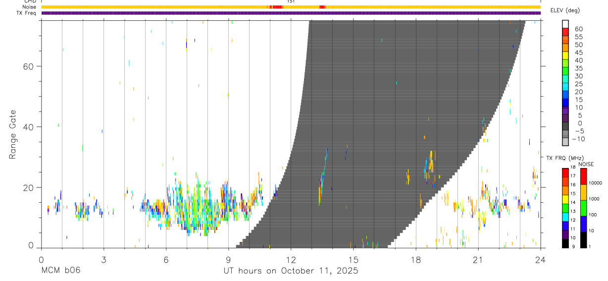Click the '10000' label on NOISE scale
This screenshot has width=608, height=281.
[x=595, y=183]
